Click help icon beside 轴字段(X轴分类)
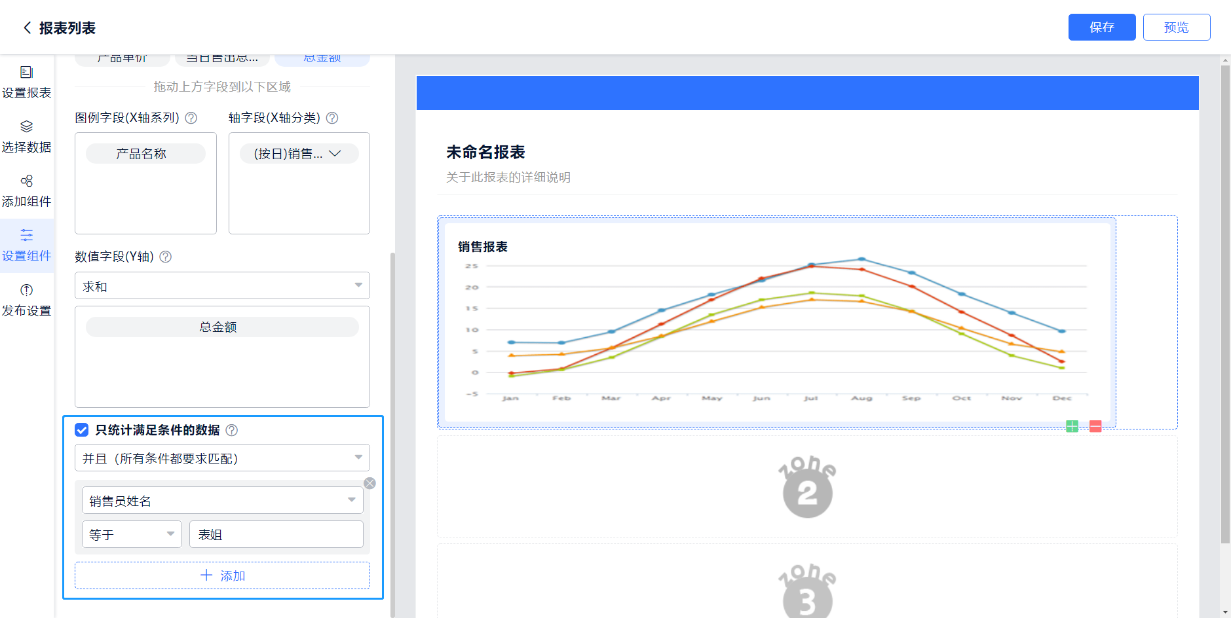Viewport: 1231px width, 618px height. pyautogui.click(x=332, y=118)
